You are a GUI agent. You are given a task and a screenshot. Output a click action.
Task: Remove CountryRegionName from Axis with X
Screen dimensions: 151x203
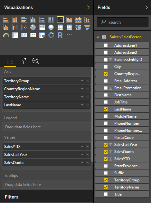(x=88, y=89)
